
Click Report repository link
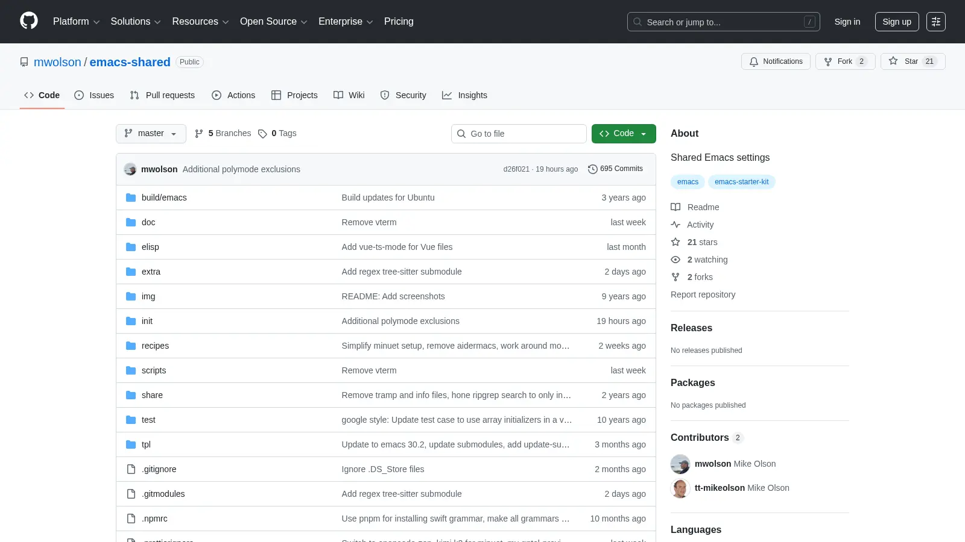tap(703, 294)
